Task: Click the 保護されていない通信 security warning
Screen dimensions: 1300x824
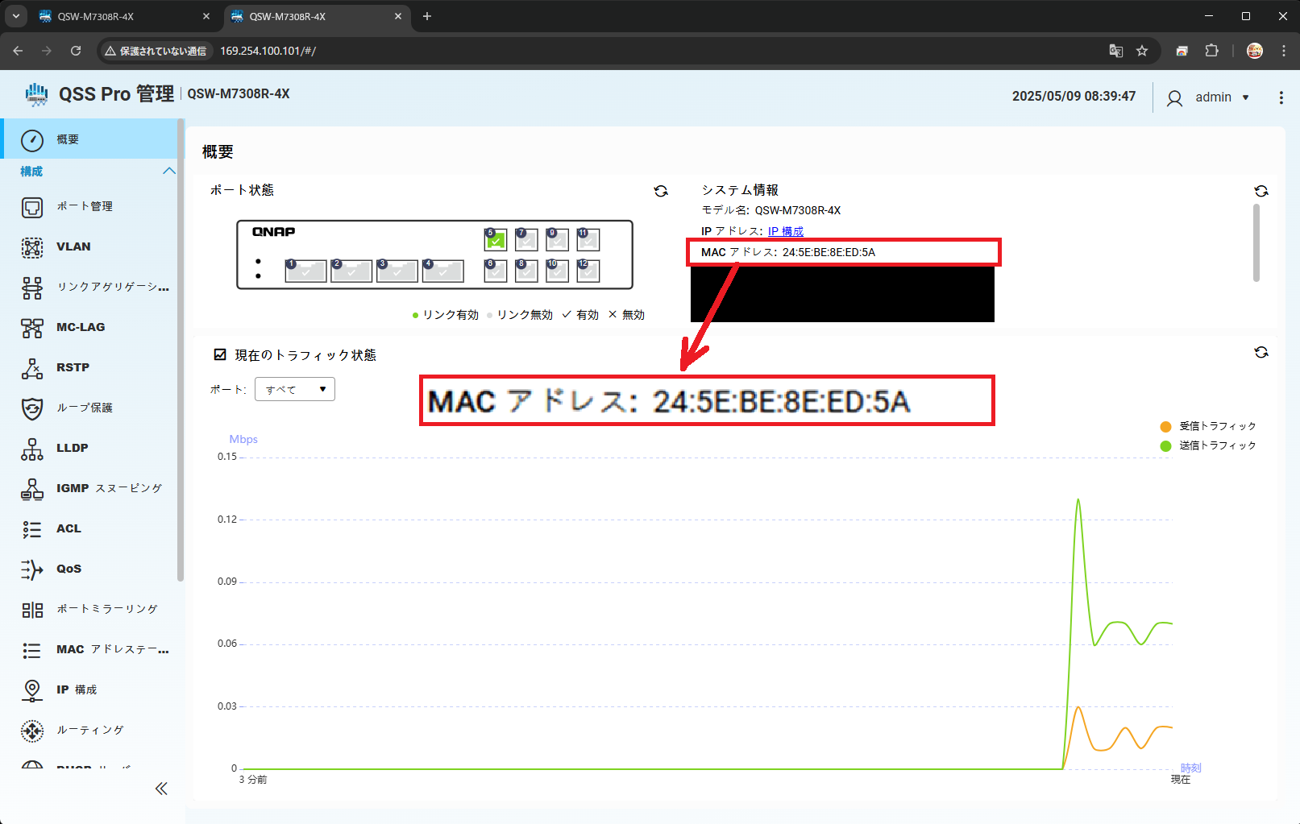Action: (x=156, y=51)
